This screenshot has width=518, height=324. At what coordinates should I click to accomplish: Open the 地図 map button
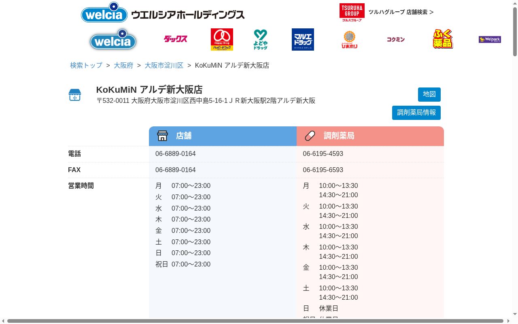point(429,94)
